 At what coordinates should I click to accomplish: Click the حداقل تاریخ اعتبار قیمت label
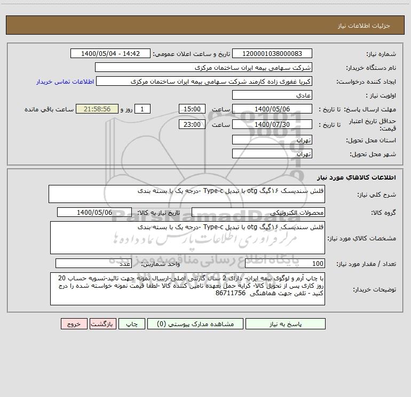(373, 125)
